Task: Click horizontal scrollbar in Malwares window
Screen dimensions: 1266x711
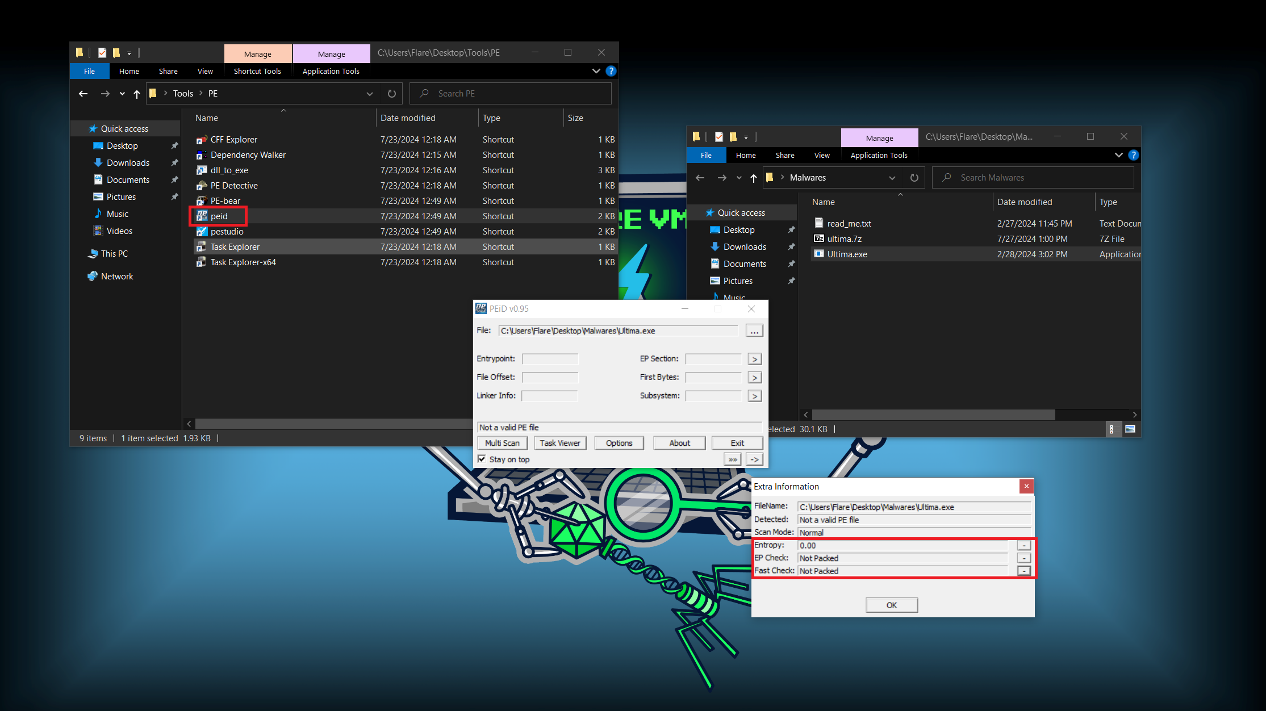Action: click(x=934, y=415)
